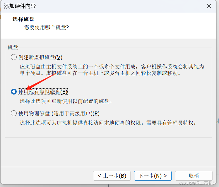Click the 选择磁盘 heading

tap(23, 19)
